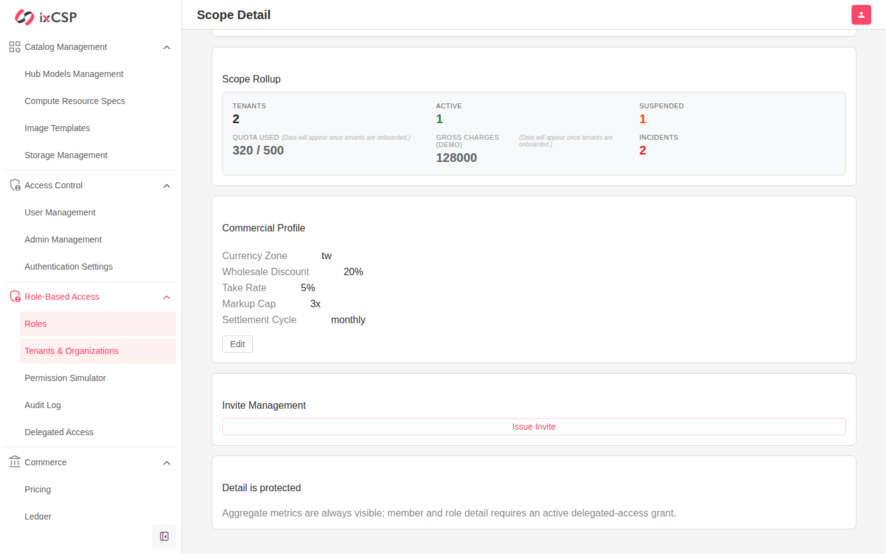The height and width of the screenshot is (554, 886).
Task: Click the Issue Invite button
Action: point(534,427)
